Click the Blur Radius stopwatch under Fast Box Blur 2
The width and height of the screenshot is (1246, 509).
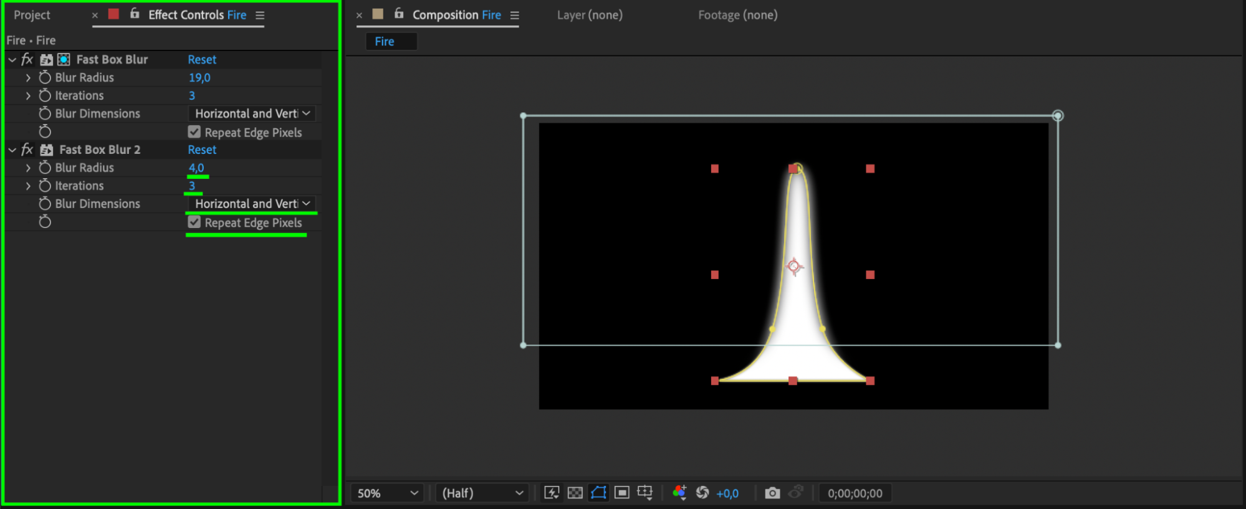[x=45, y=168]
